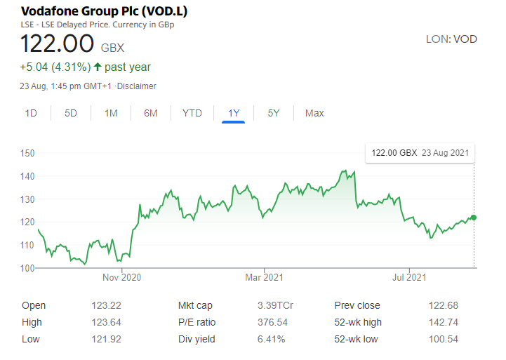
Task: Click the Nov 2020 axis label
Action: coord(121,277)
